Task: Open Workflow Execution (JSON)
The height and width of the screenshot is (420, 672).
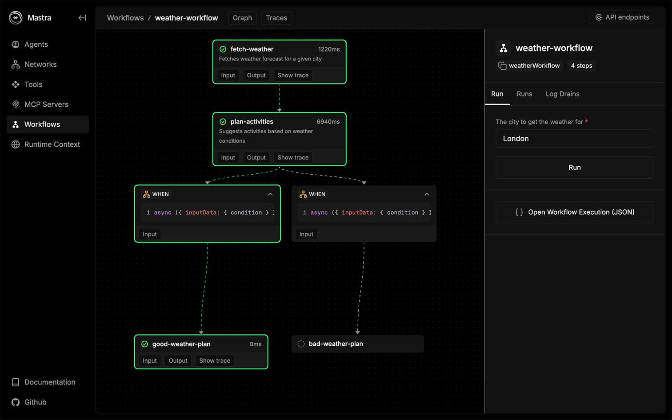Action: coord(575,212)
